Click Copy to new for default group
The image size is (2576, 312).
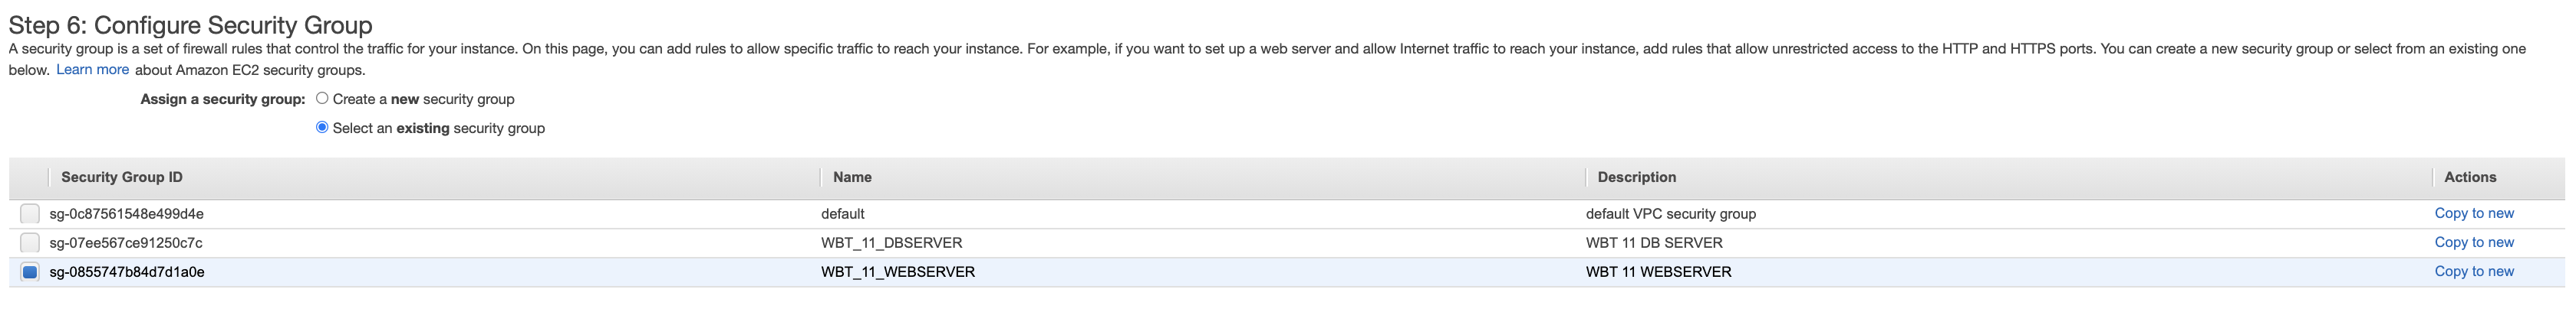pos(2473,213)
